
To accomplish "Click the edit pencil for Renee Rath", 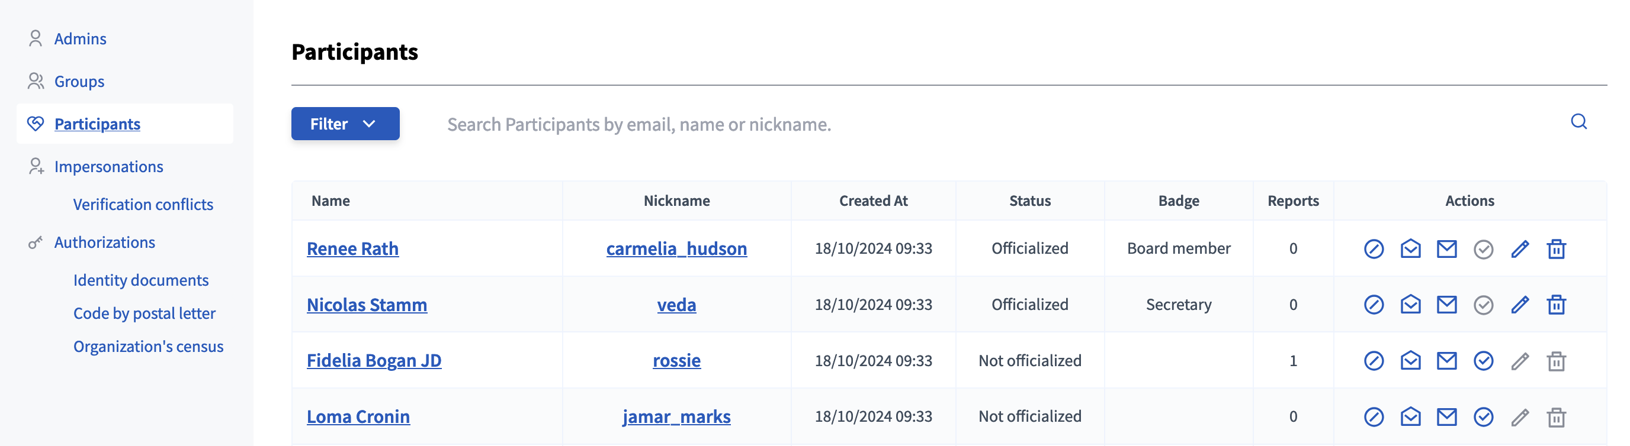I will point(1520,248).
